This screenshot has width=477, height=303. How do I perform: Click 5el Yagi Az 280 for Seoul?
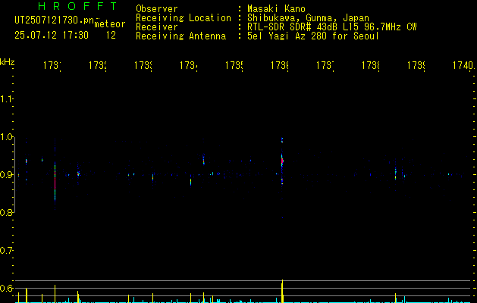point(313,36)
